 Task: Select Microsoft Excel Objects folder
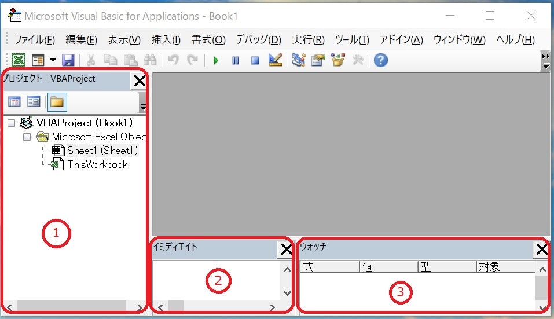point(98,137)
